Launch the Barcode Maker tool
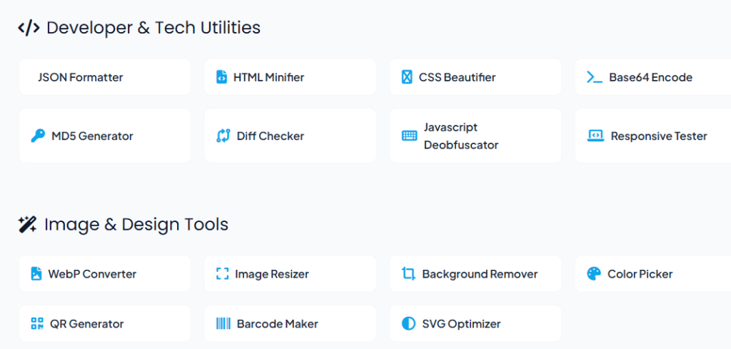This screenshot has width=731, height=349. point(278,323)
